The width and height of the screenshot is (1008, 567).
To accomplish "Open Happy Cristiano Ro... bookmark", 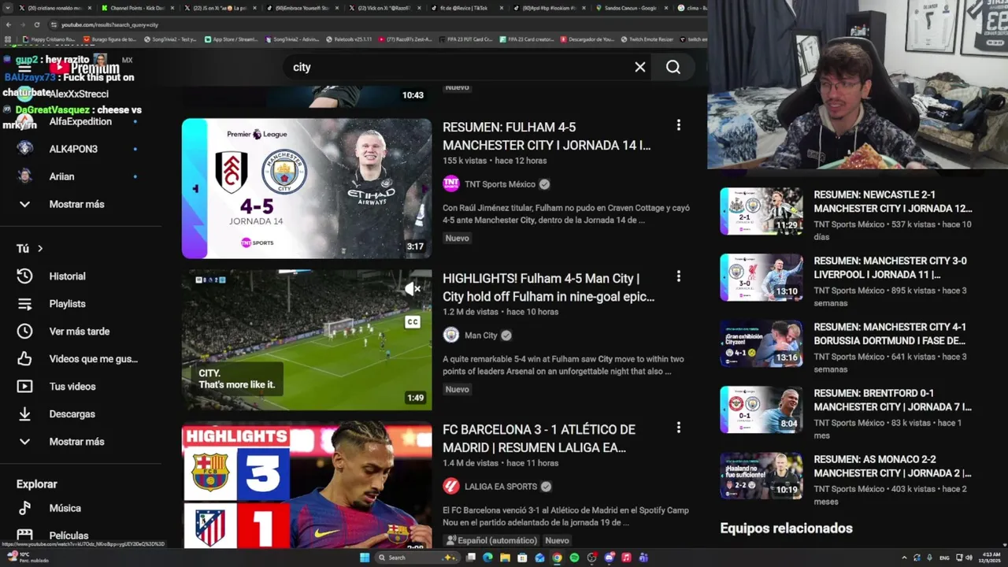I will click(x=49, y=39).
